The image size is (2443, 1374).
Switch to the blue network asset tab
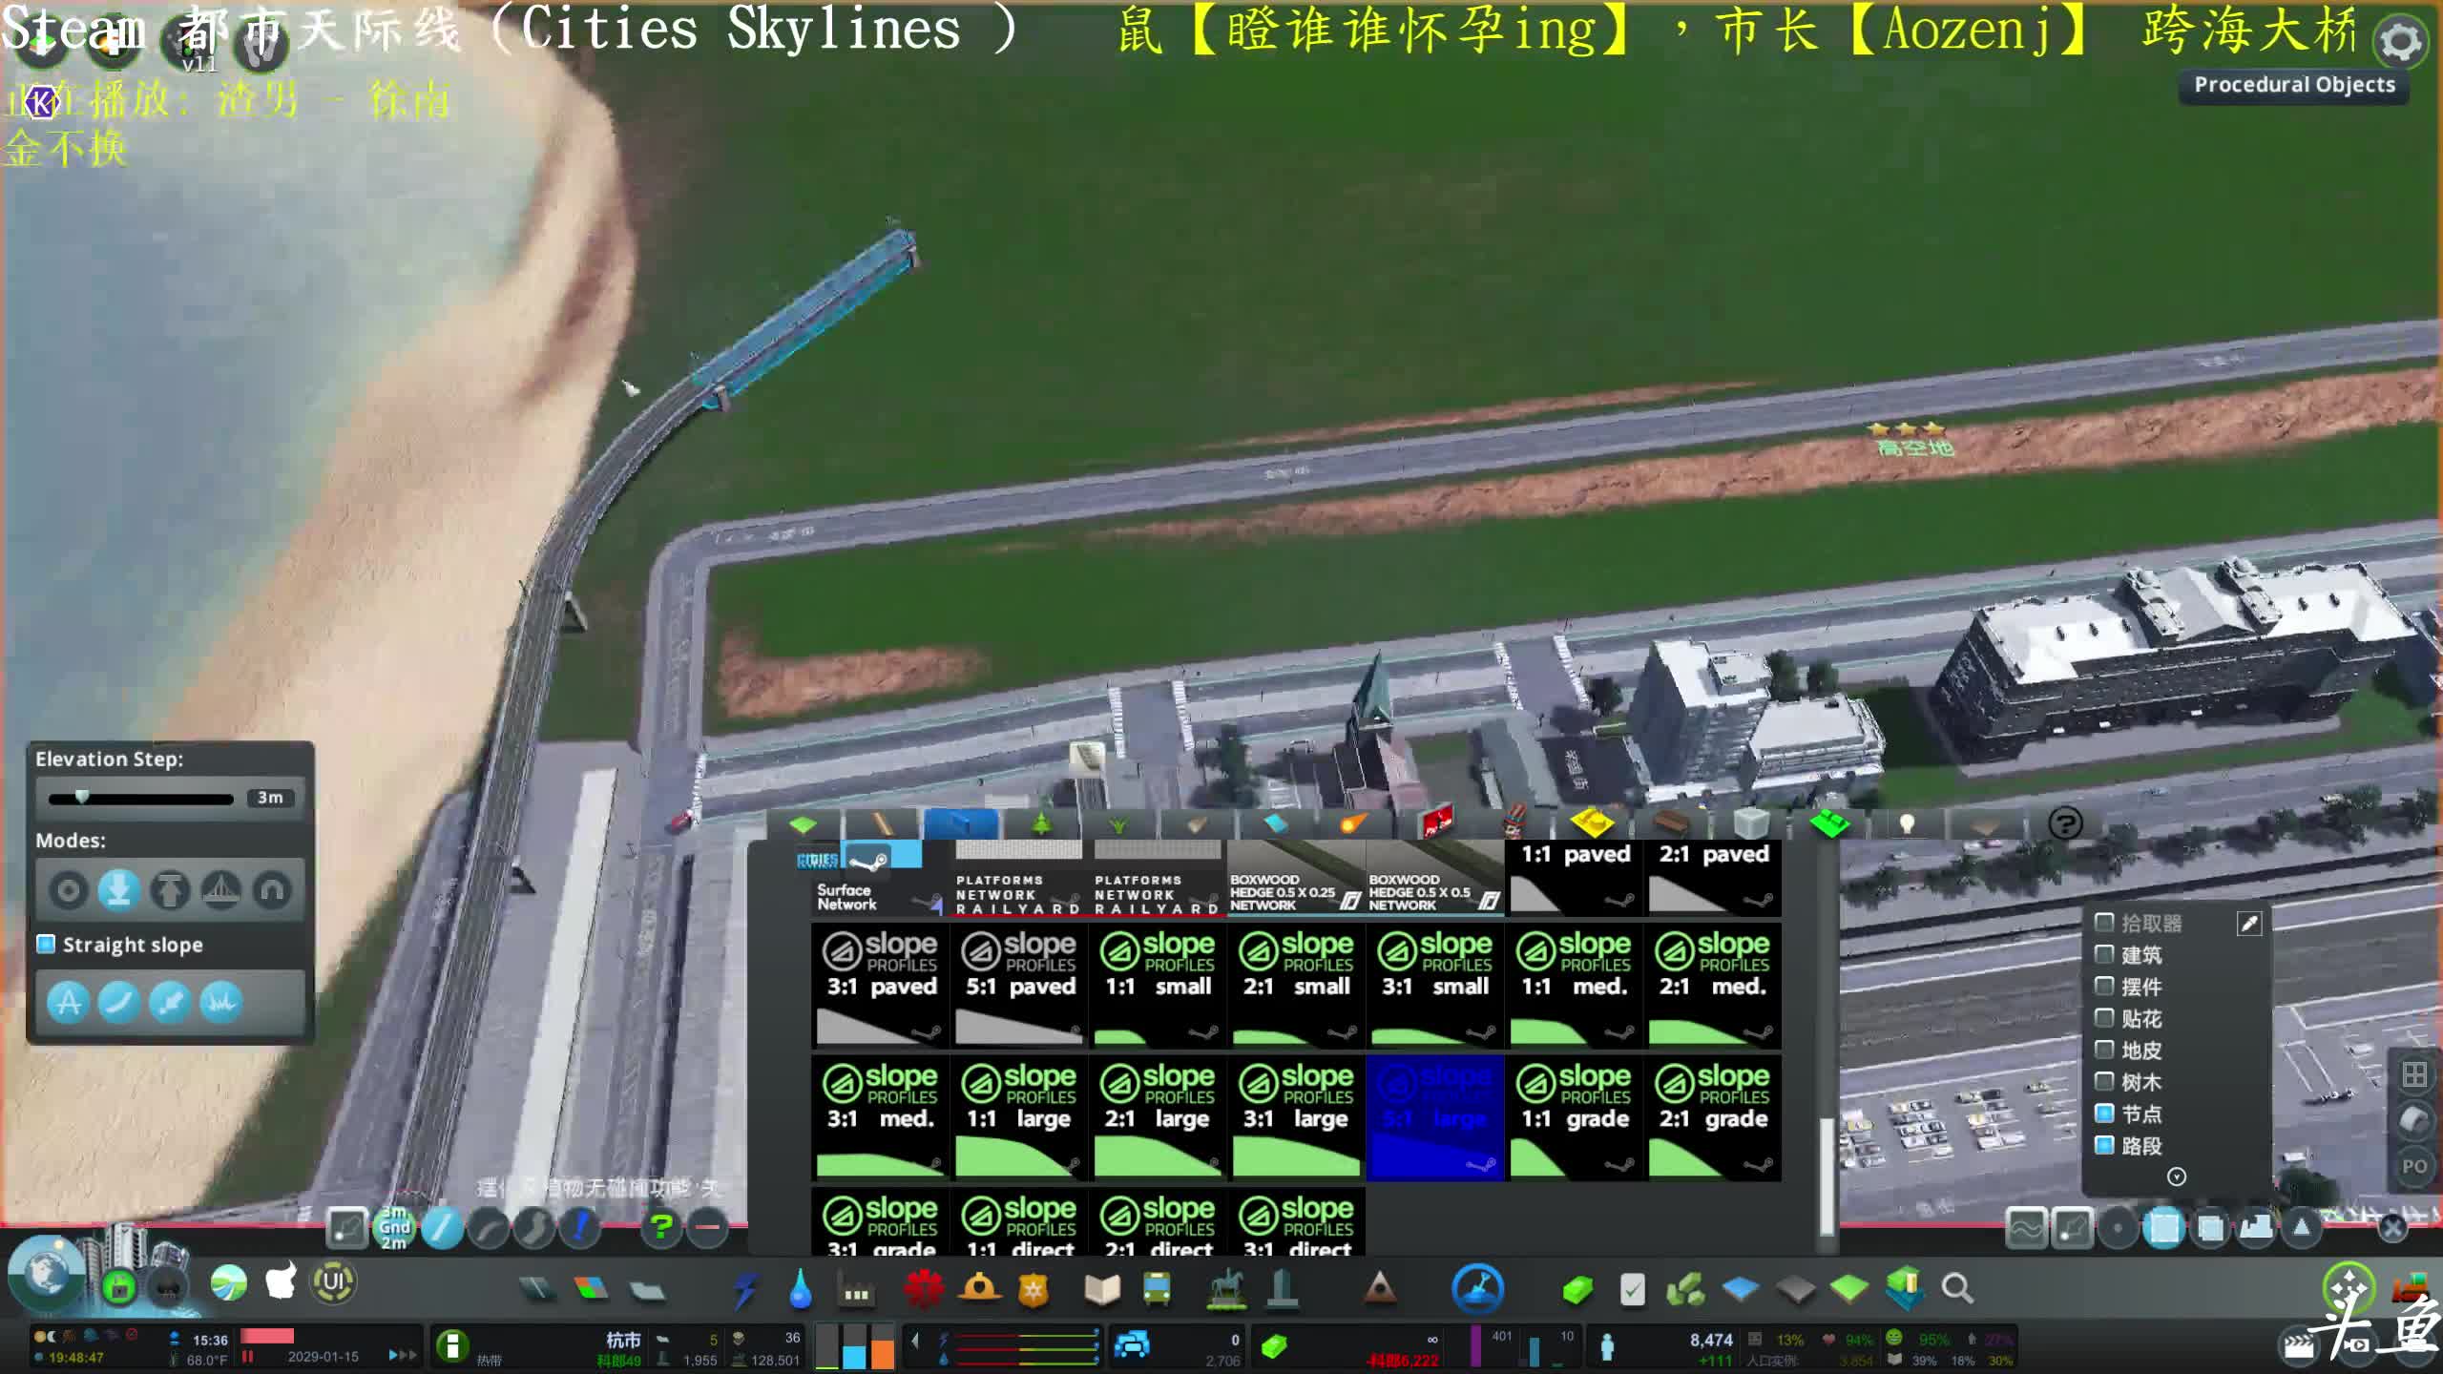point(961,822)
